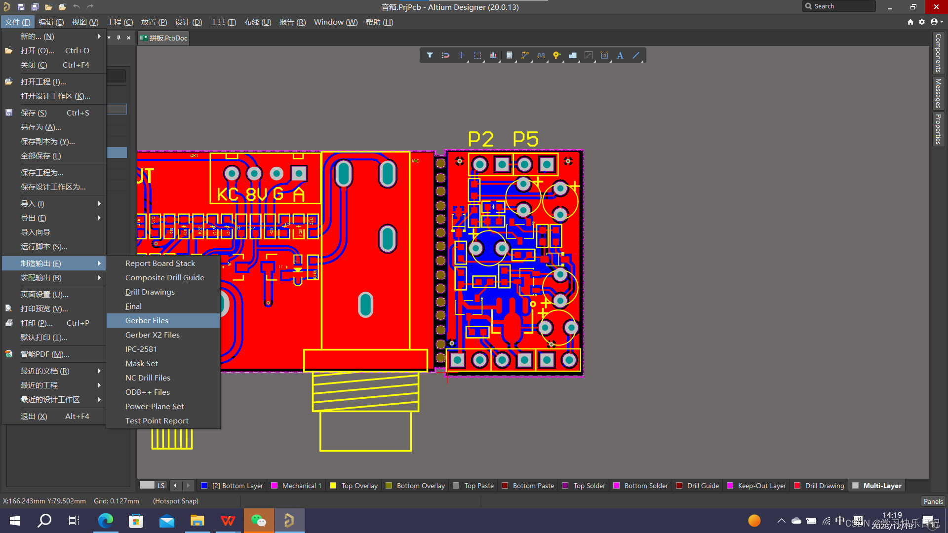Click the LS layer set button

[x=161, y=486]
